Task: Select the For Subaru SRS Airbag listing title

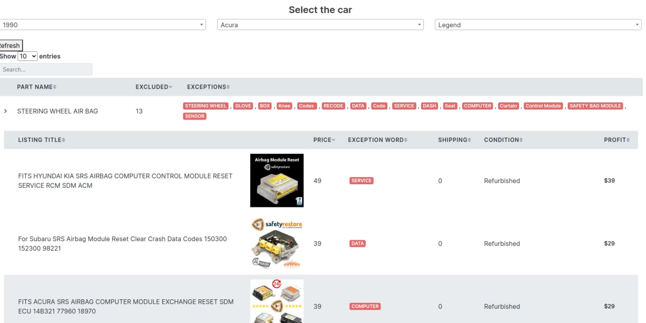Action: coord(123,244)
